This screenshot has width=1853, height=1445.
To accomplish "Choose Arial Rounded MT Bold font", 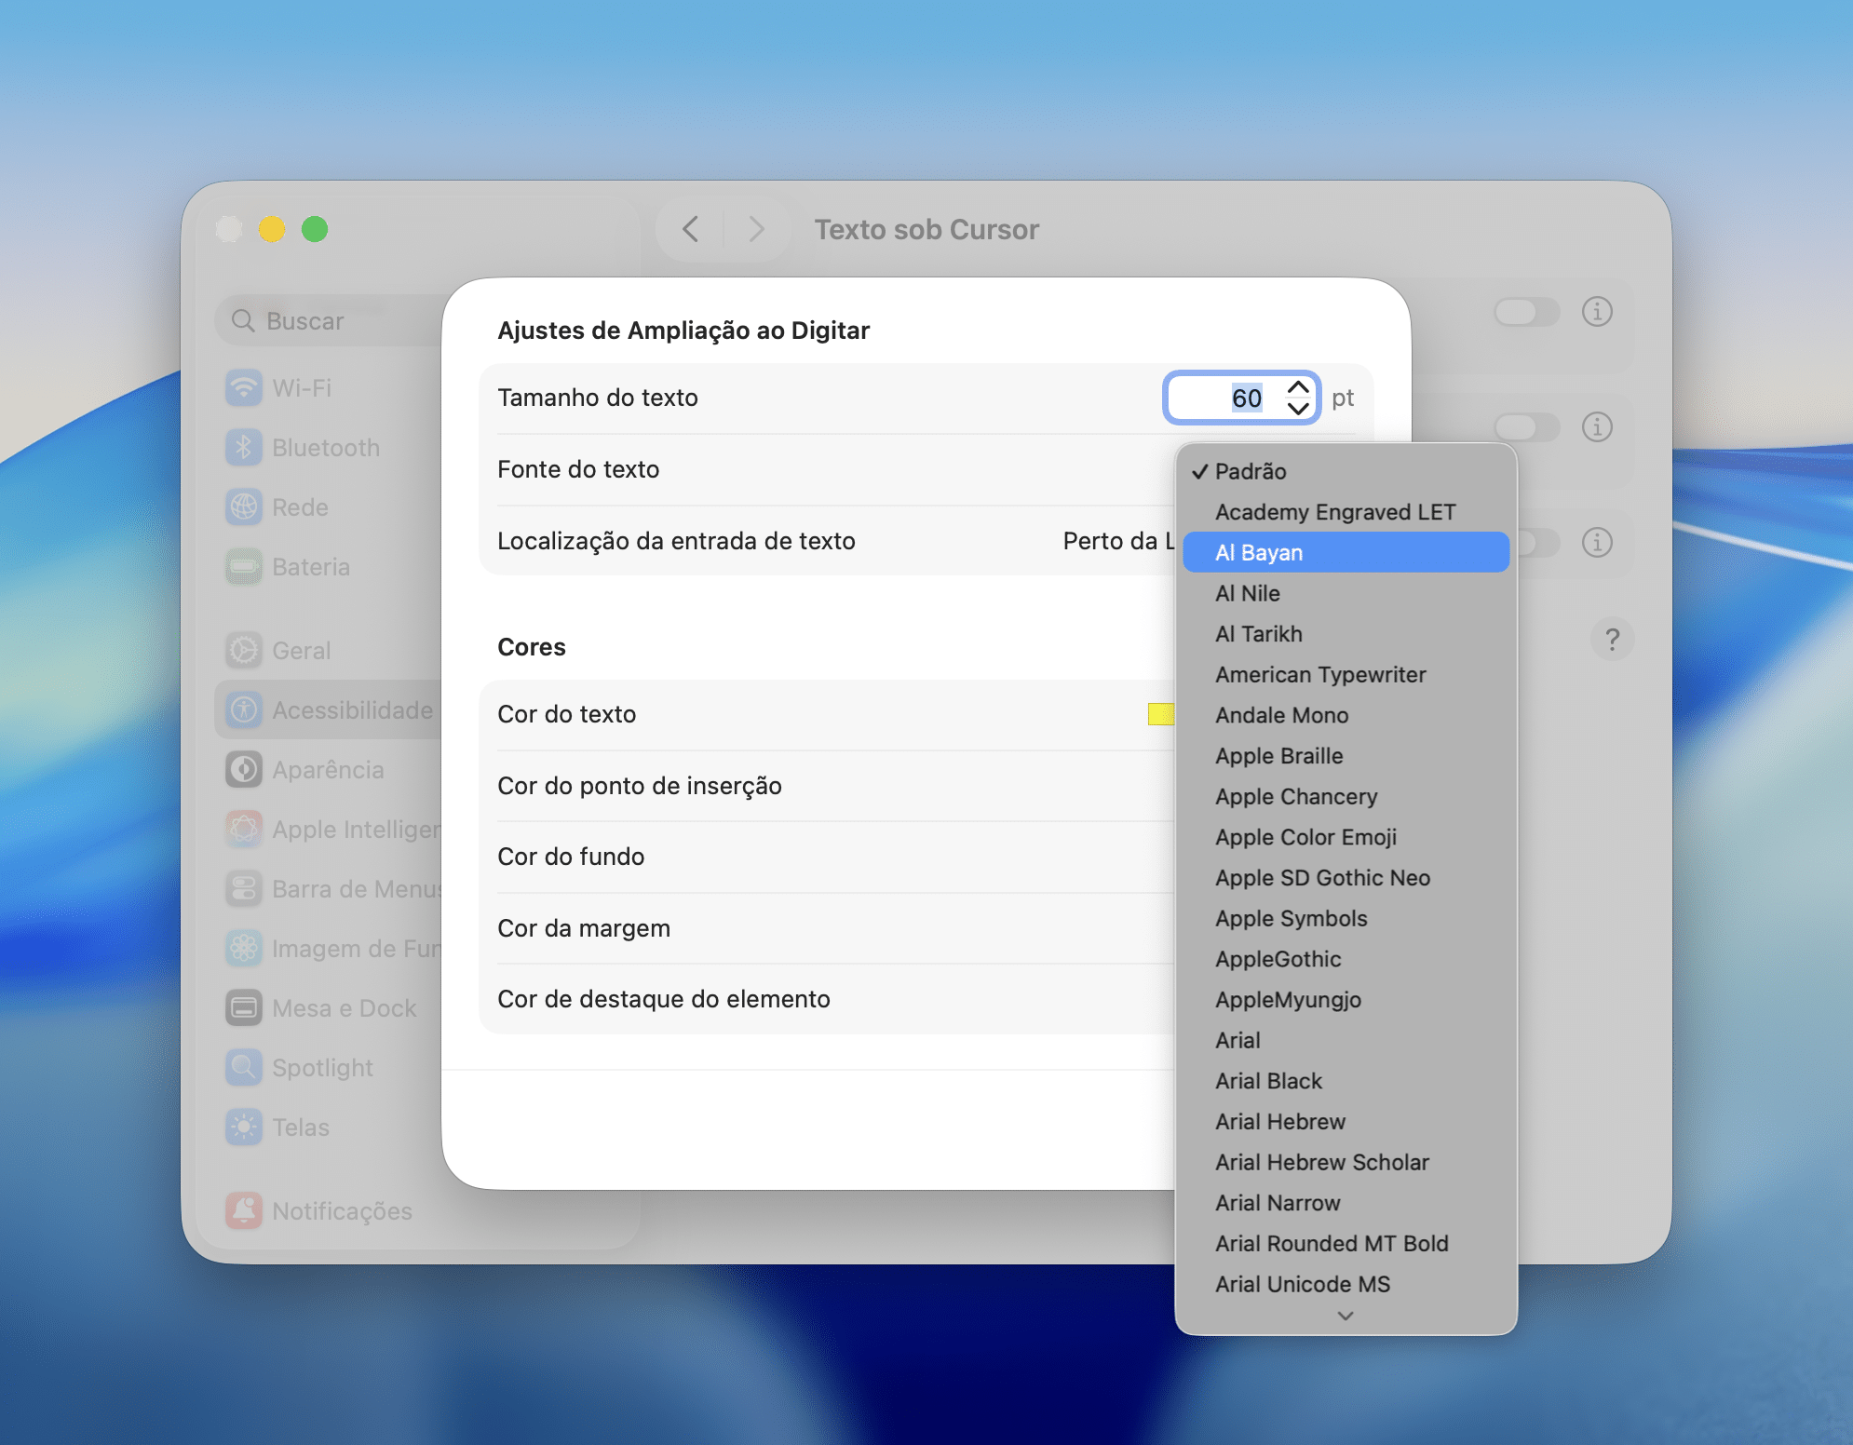I will (1346, 1244).
